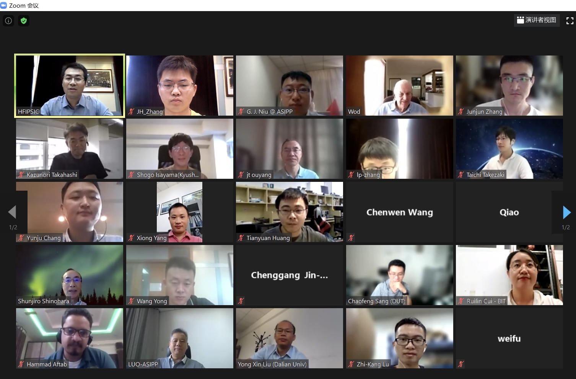Click the Yong Xin Liu (Dalian Univ) label
576x379 pixels.
click(272, 364)
